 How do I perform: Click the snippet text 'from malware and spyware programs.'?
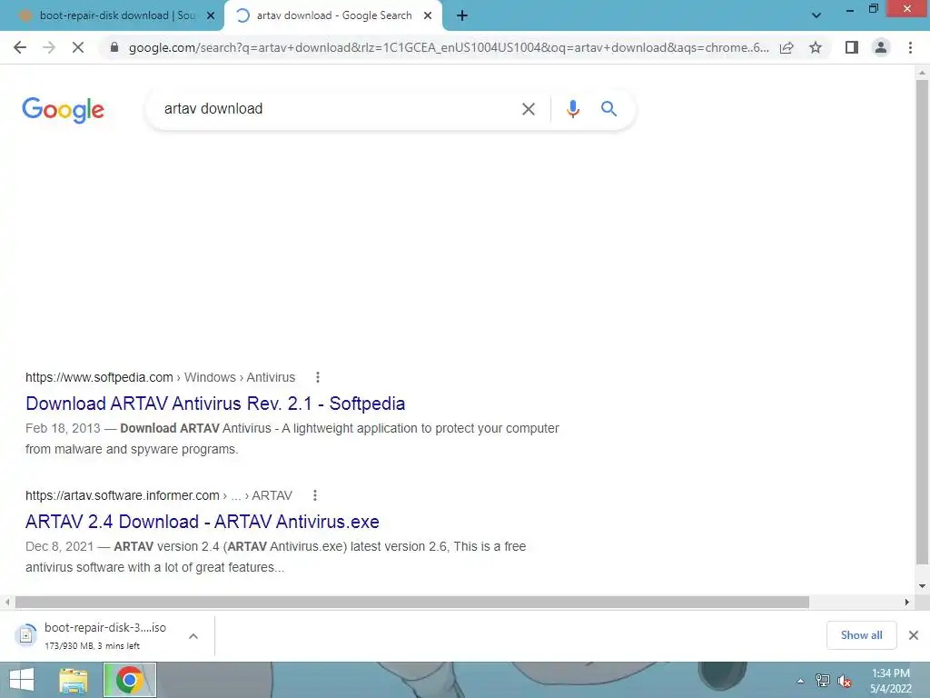click(132, 449)
